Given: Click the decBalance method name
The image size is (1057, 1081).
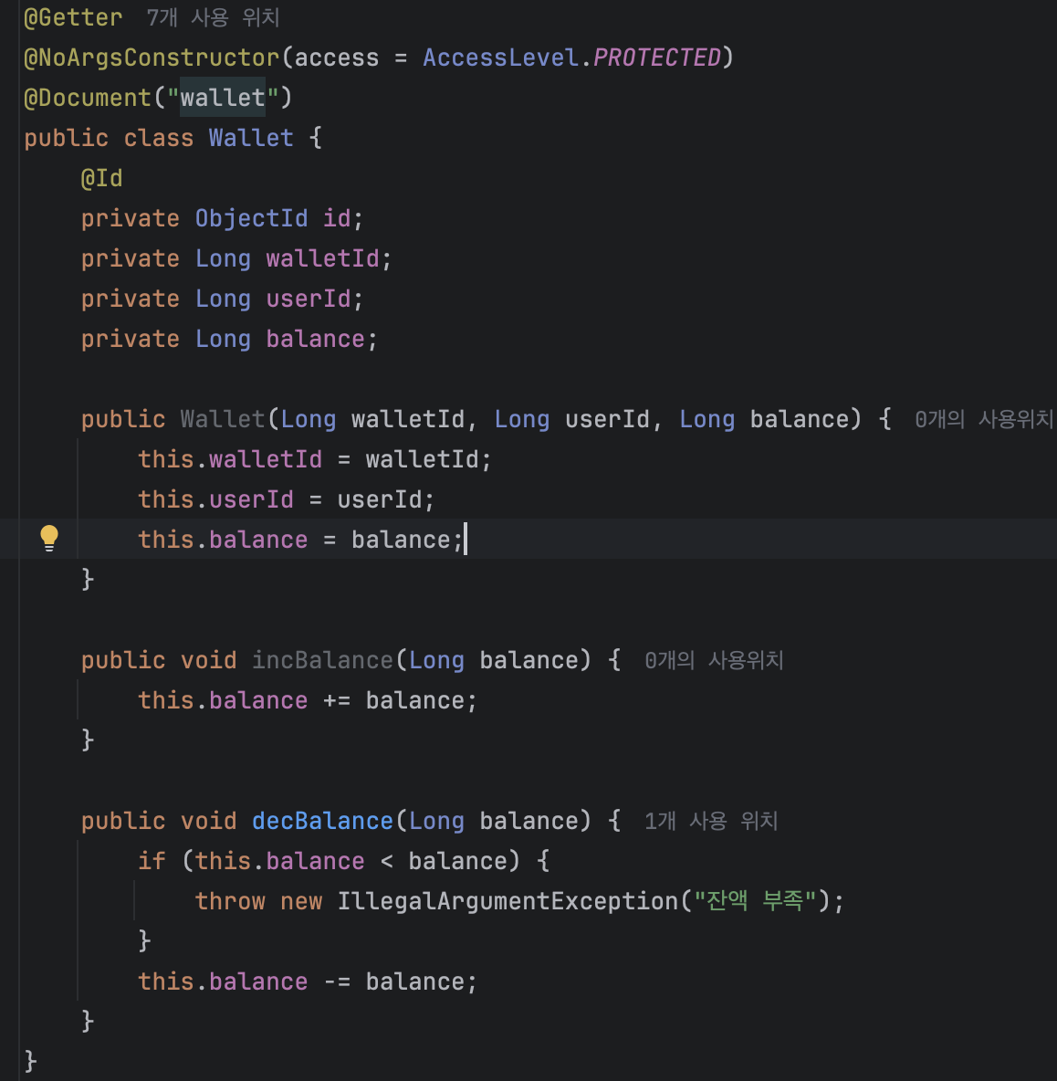Looking at the screenshot, I should (322, 821).
